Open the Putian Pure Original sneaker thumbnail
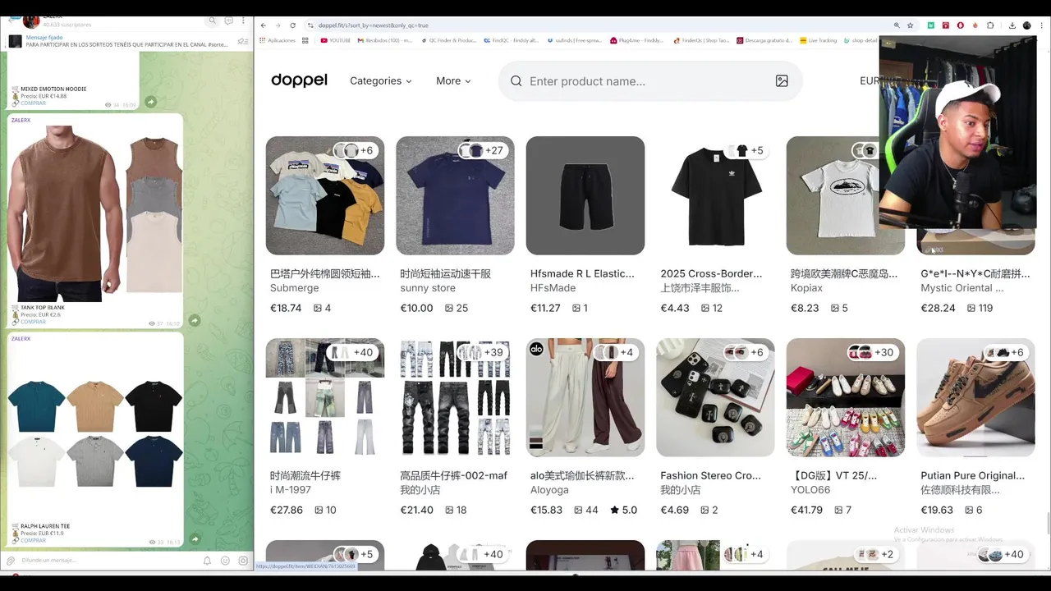Viewport: 1051px width, 591px height. click(x=975, y=397)
